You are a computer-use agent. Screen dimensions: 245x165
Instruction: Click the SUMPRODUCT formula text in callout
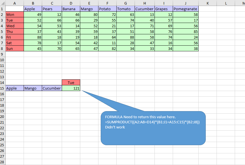152,122
